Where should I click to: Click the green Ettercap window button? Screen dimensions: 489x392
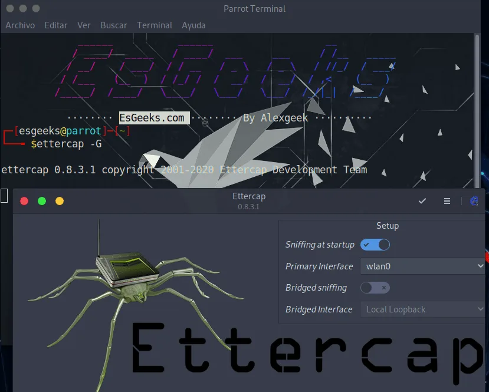coord(42,201)
